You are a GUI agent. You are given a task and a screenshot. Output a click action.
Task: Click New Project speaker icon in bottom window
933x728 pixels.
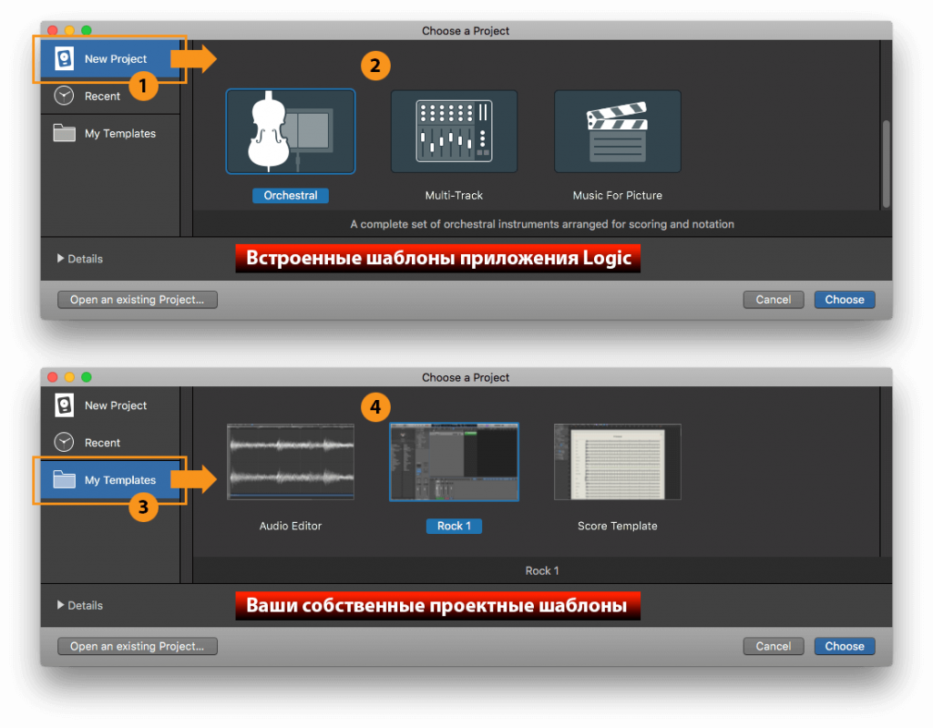pos(65,405)
